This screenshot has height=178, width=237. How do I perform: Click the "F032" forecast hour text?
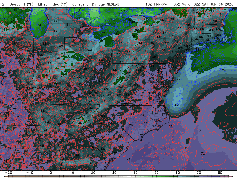[x=176, y=4]
